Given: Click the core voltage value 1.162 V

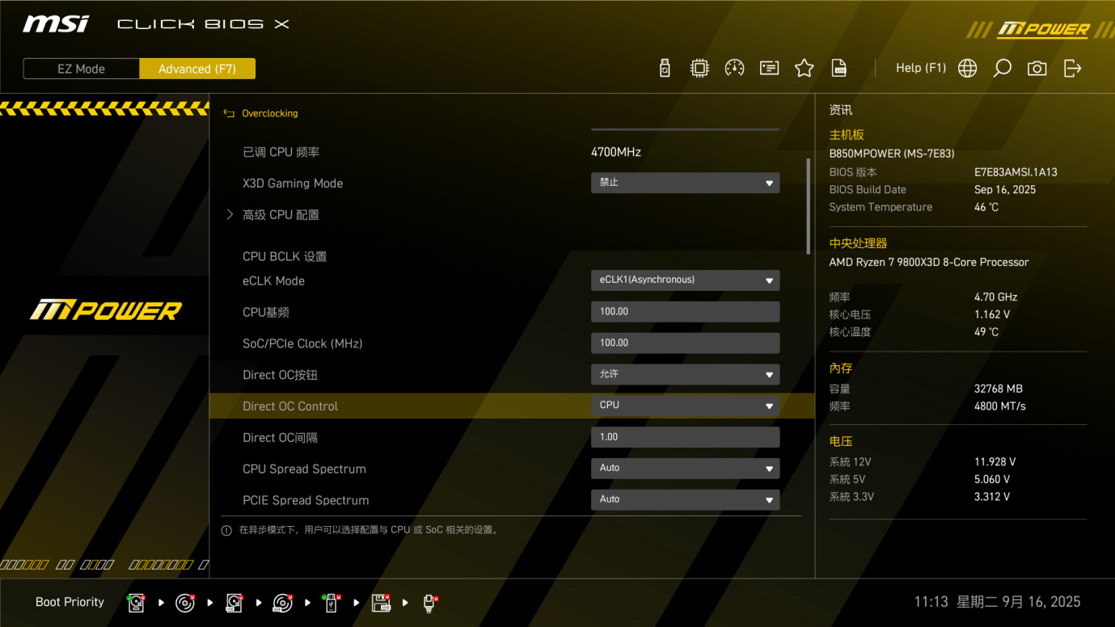Looking at the screenshot, I should point(992,315).
